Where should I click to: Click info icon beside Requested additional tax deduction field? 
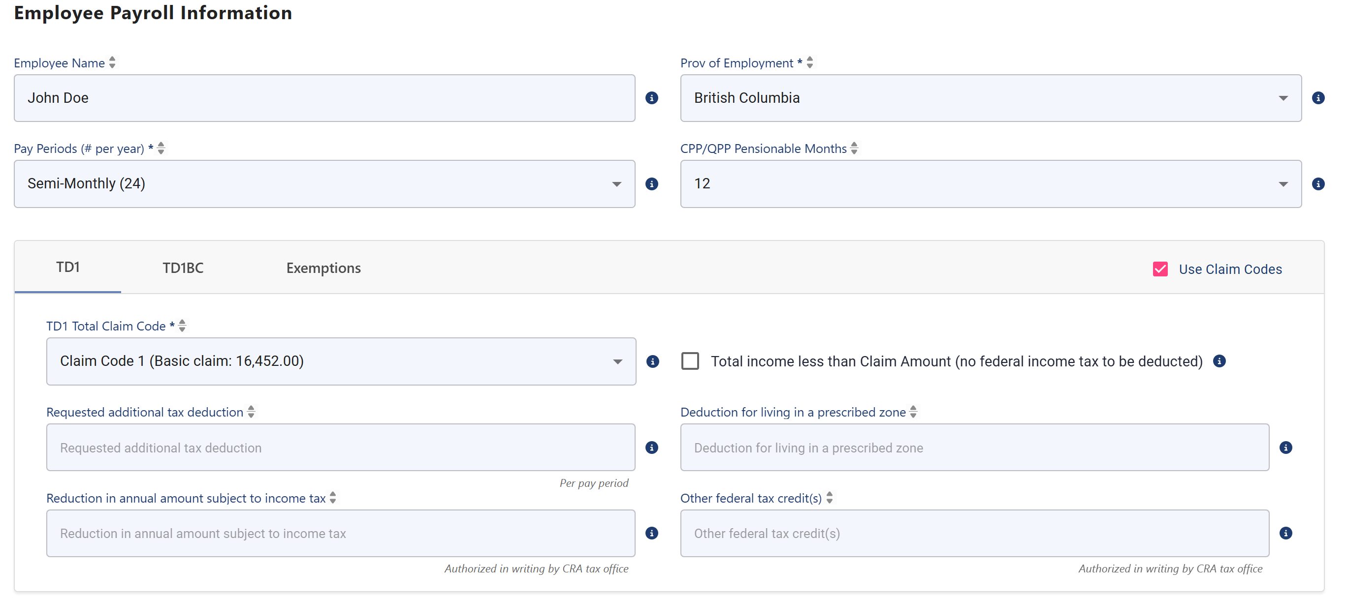tap(651, 448)
